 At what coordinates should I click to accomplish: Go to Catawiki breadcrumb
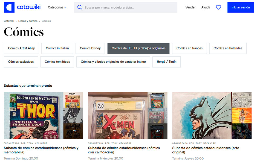click(9, 21)
